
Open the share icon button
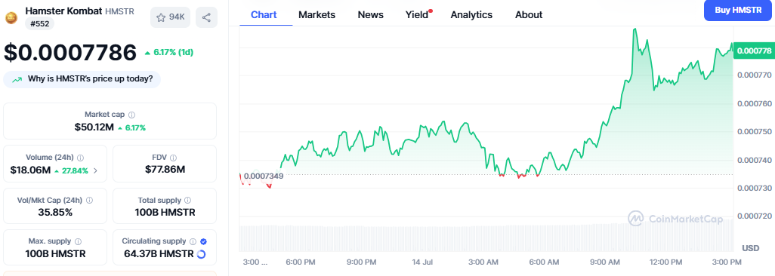(207, 17)
